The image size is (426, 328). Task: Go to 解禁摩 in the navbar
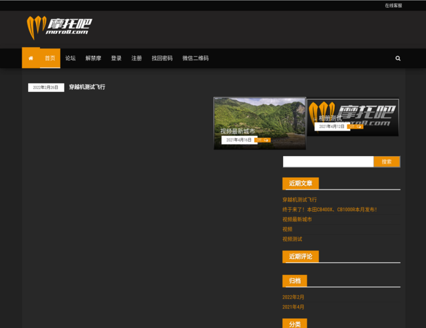[93, 58]
